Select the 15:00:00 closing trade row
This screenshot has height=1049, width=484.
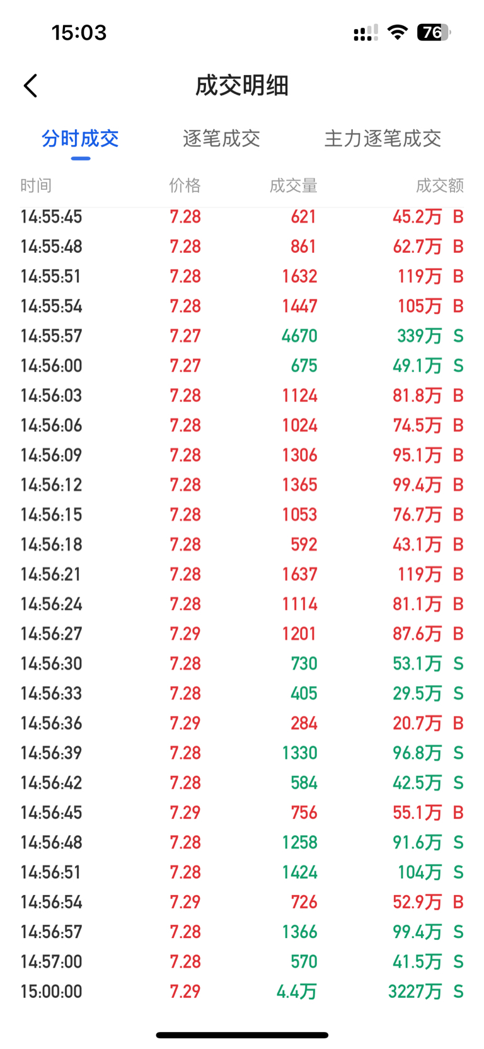click(x=242, y=992)
